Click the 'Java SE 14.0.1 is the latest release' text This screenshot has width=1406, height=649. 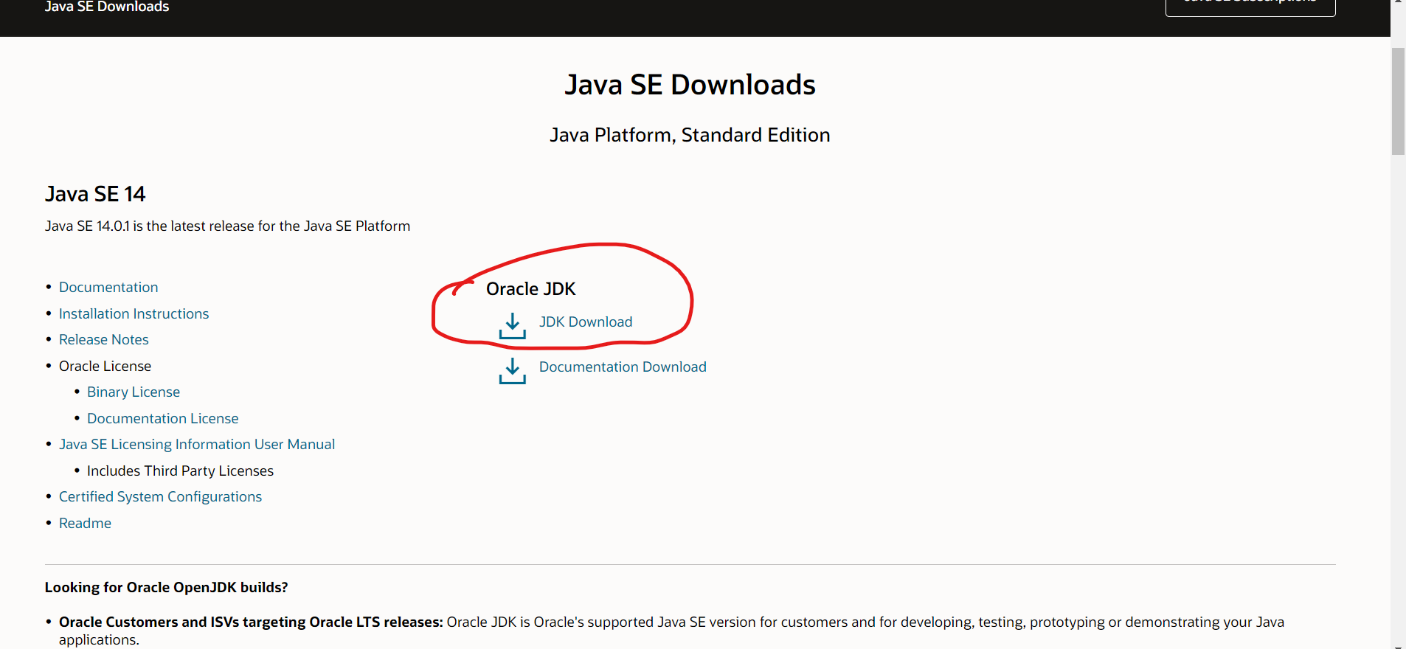pyautogui.click(x=227, y=226)
